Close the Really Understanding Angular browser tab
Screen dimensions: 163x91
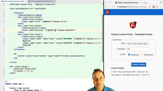tap(141, 3)
